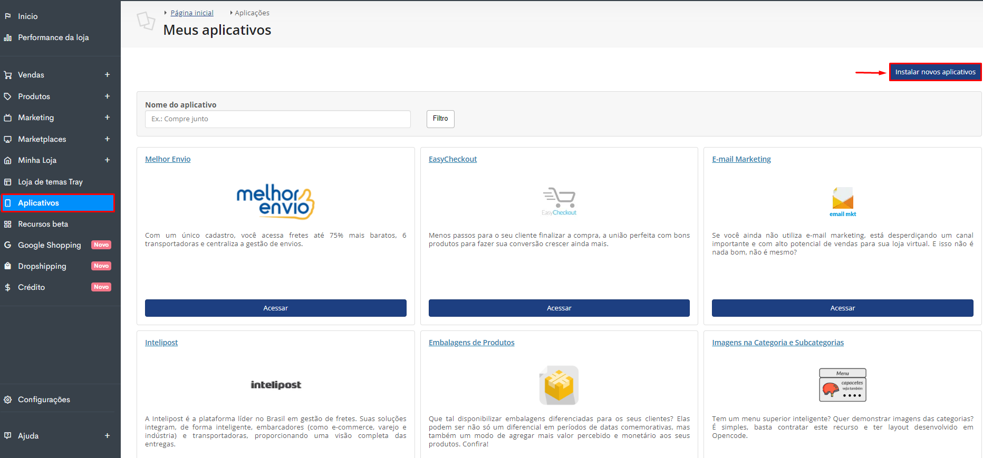Expand the Marketplaces submenu plus sign
983x458 pixels.
107,139
